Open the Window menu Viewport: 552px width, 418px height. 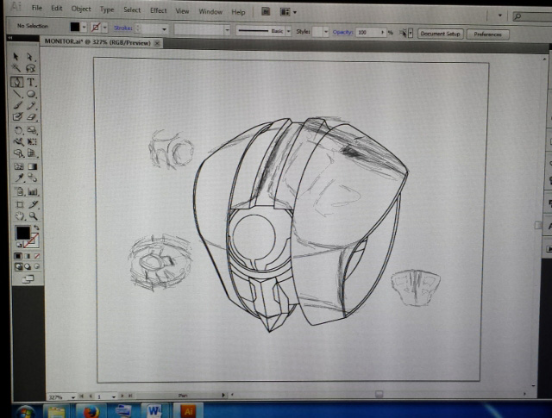pos(210,11)
